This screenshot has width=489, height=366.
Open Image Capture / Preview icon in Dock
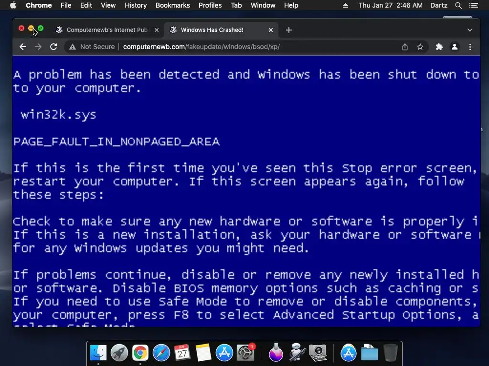(318, 353)
